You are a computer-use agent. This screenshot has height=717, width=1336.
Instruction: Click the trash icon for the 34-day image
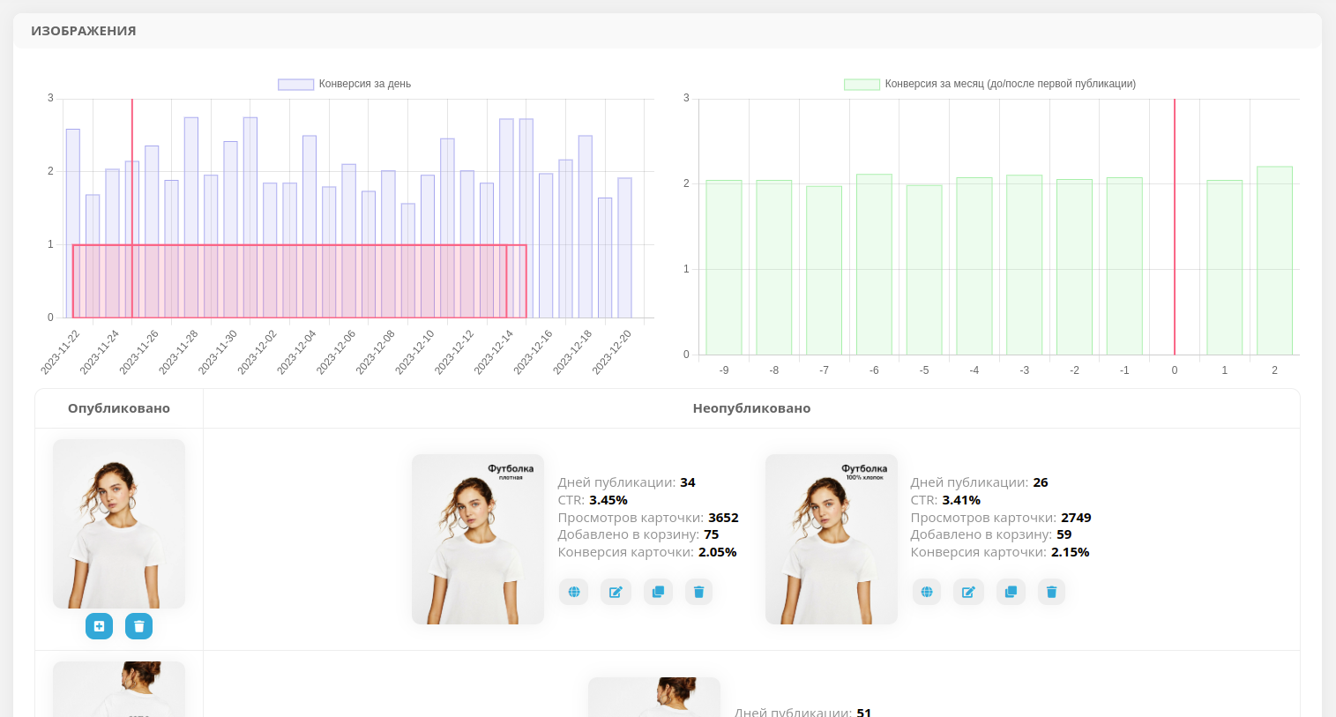pos(698,592)
